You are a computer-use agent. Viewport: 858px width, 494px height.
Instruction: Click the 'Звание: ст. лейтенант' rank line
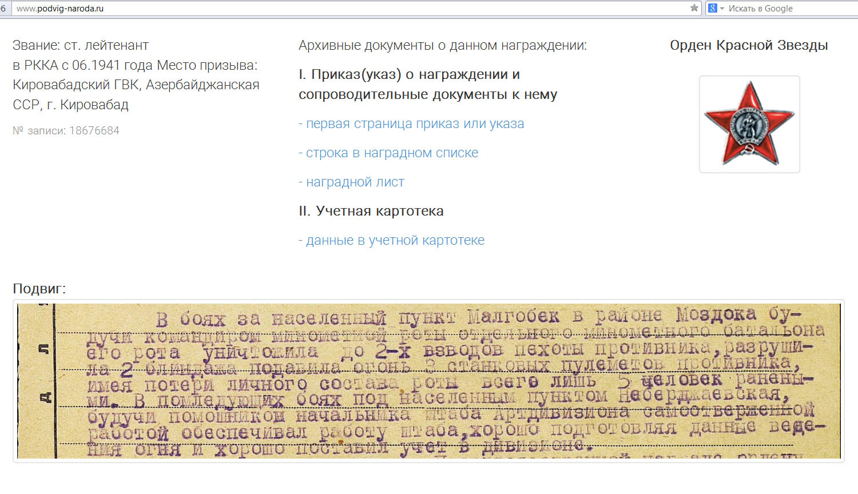(x=81, y=46)
